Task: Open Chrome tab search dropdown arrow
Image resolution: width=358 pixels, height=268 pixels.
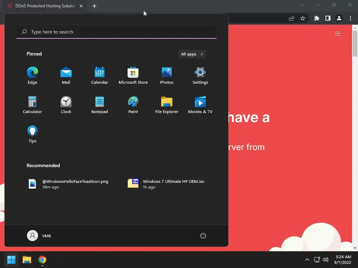Action: pyautogui.click(x=302, y=5)
